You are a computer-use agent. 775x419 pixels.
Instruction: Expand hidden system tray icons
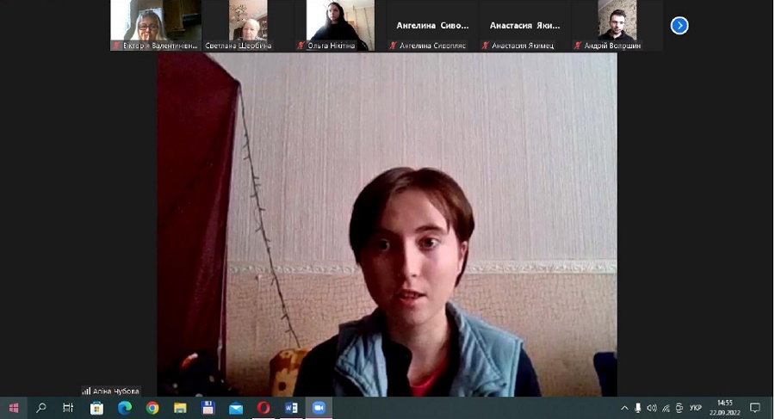[624, 408]
